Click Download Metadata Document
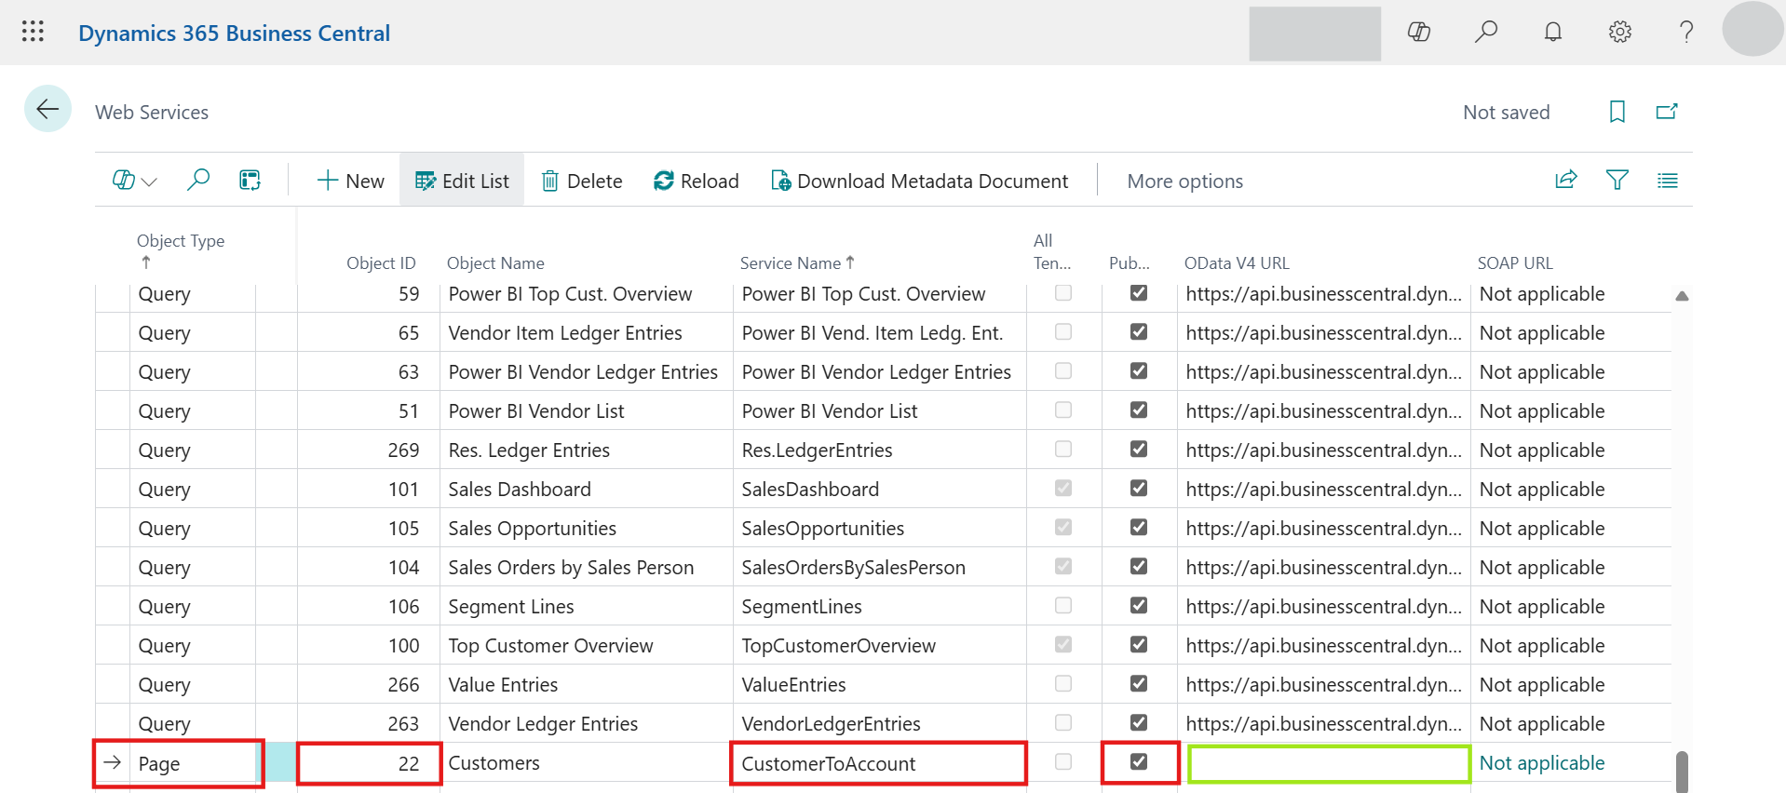1786x793 pixels. tap(919, 181)
